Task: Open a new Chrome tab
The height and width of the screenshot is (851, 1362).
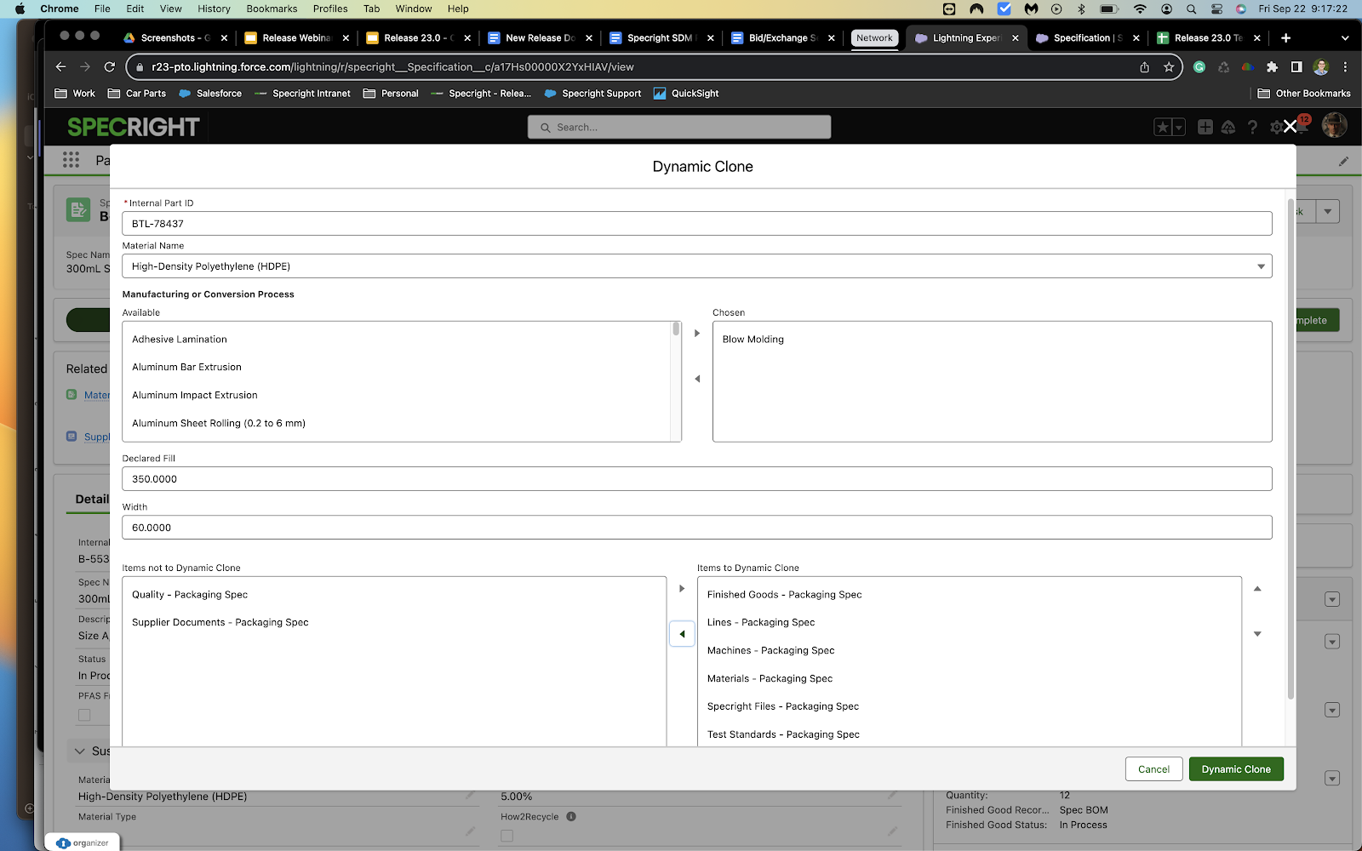Action: [1285, 37]
